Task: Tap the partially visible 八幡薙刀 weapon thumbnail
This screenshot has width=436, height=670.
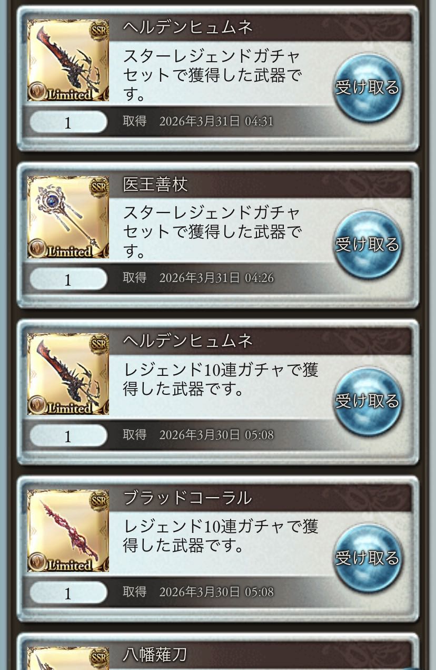Action: tap(68, 658)
